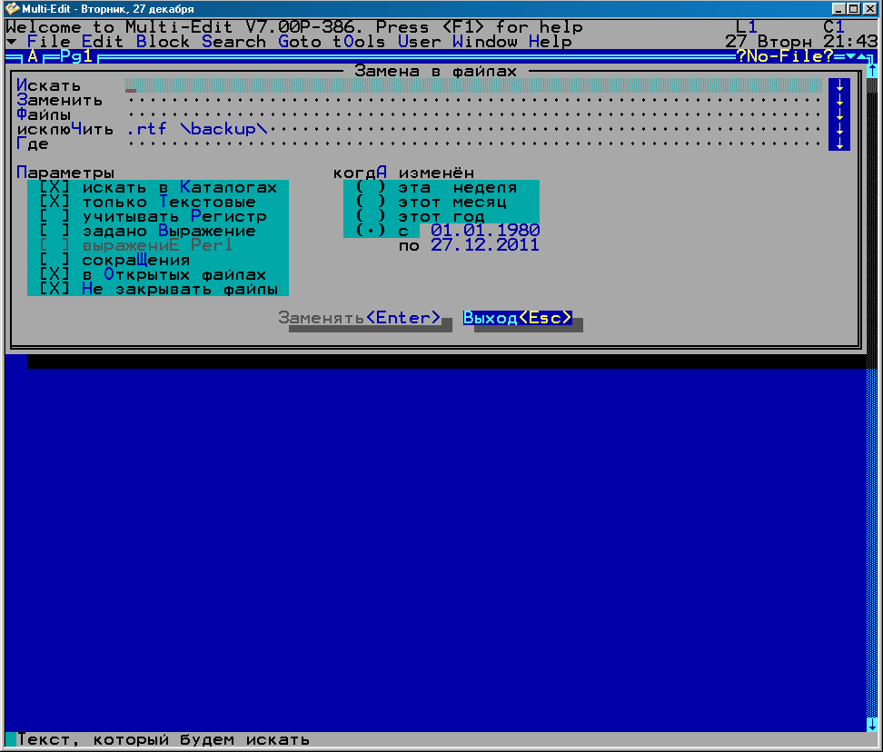Click the Pg1 page indicator
This screenshot has width=883, height=752.
pyautogui.click(x=76, y=56)
